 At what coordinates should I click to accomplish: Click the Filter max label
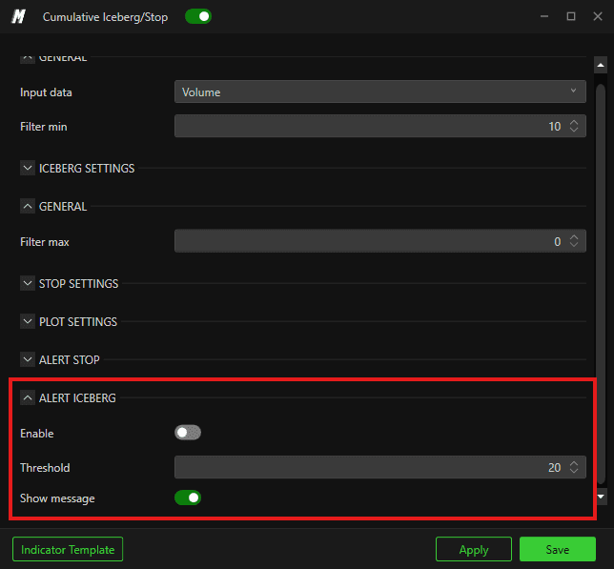44,242
